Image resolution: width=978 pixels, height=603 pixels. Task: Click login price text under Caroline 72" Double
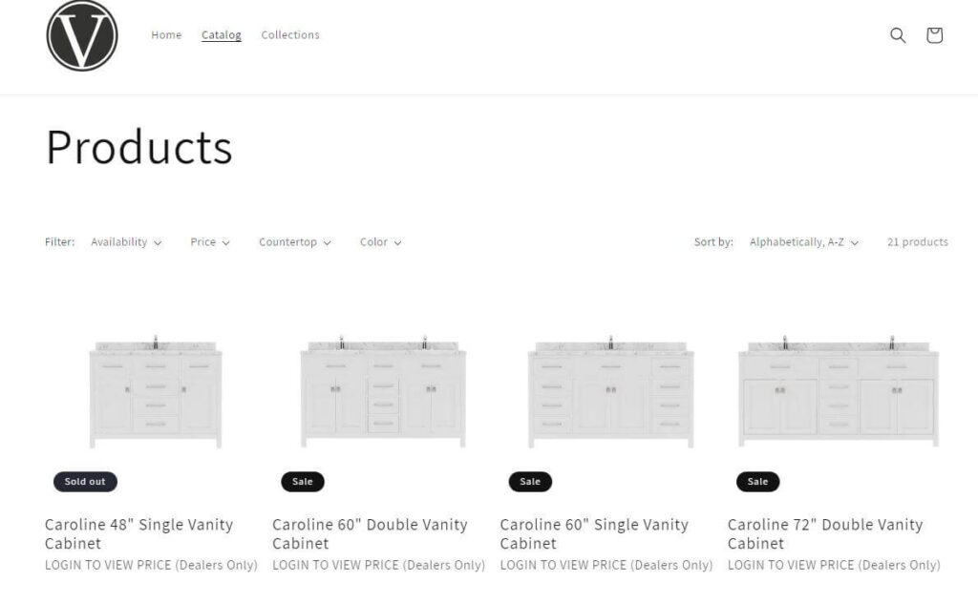tap(834, 565)
